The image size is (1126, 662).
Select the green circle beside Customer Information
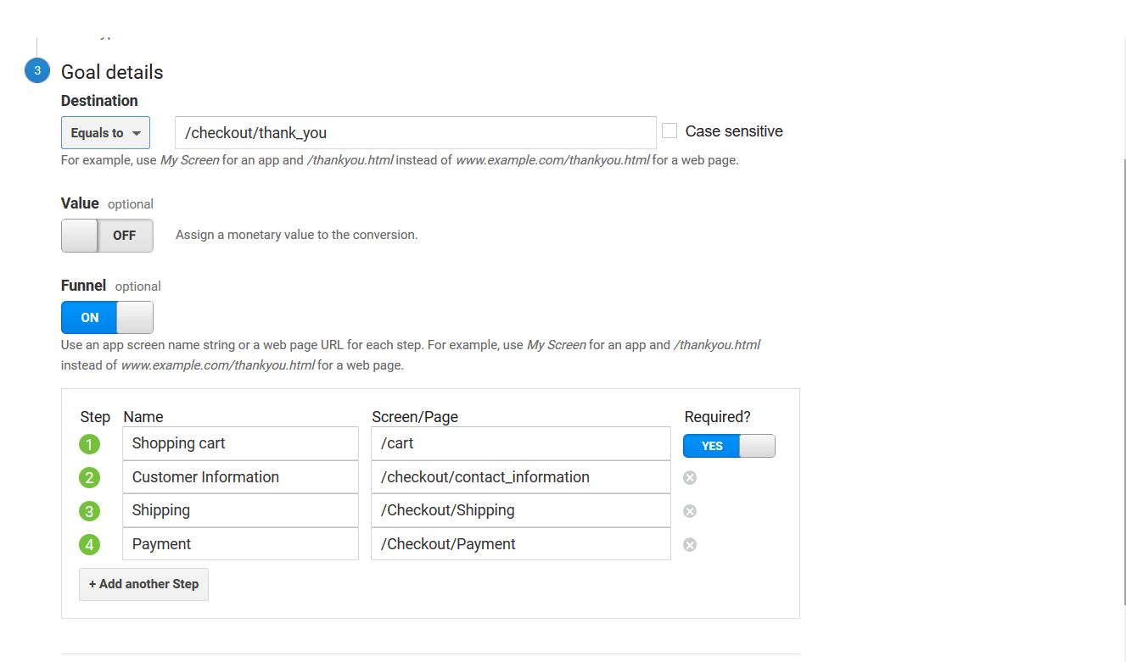89,477
